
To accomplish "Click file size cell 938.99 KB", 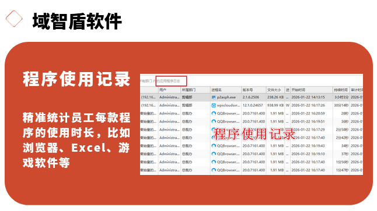I will [275, 105].
